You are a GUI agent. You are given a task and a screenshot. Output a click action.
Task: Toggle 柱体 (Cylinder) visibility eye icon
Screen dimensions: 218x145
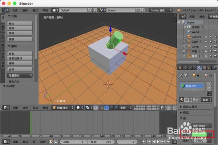point(206,56)
